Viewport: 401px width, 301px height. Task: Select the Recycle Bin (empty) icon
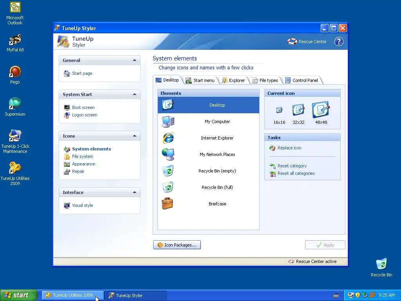click(168, 171)
